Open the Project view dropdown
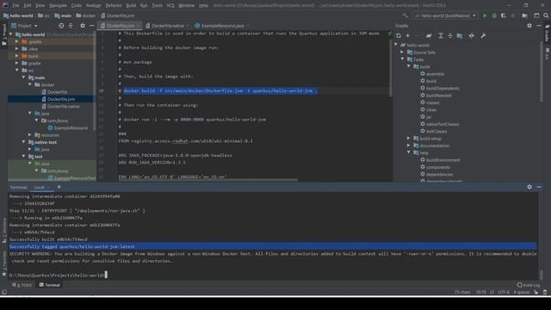The height and width of the screenshot is (310, 551). [25, 26]
